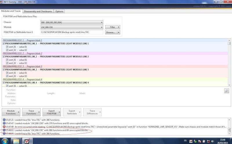Click the power plug tray icon

204,141
